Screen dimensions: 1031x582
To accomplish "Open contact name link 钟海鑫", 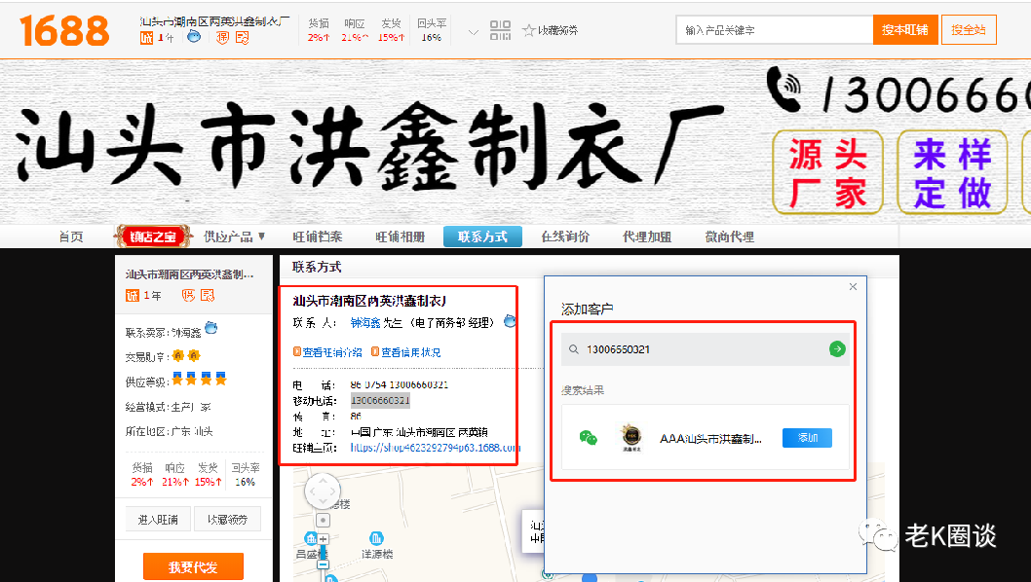I will click(364, 322).
